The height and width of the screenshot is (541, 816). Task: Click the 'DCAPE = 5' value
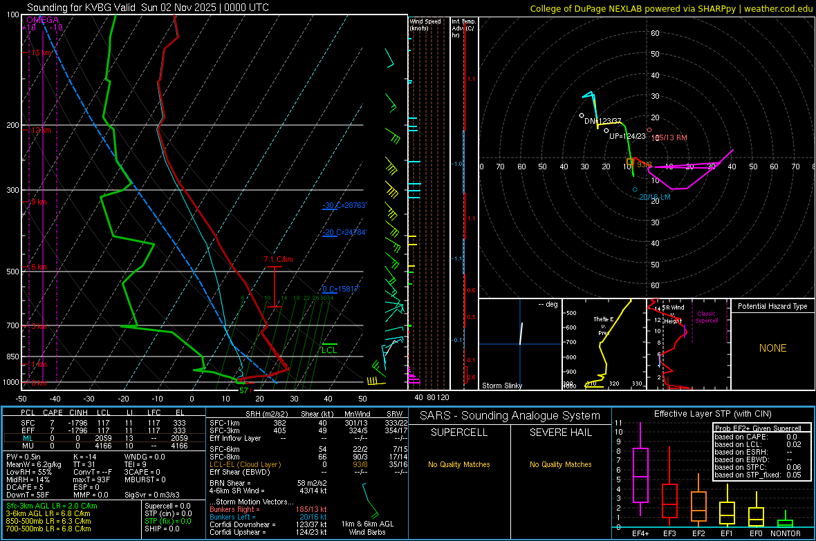pos(24,487)
